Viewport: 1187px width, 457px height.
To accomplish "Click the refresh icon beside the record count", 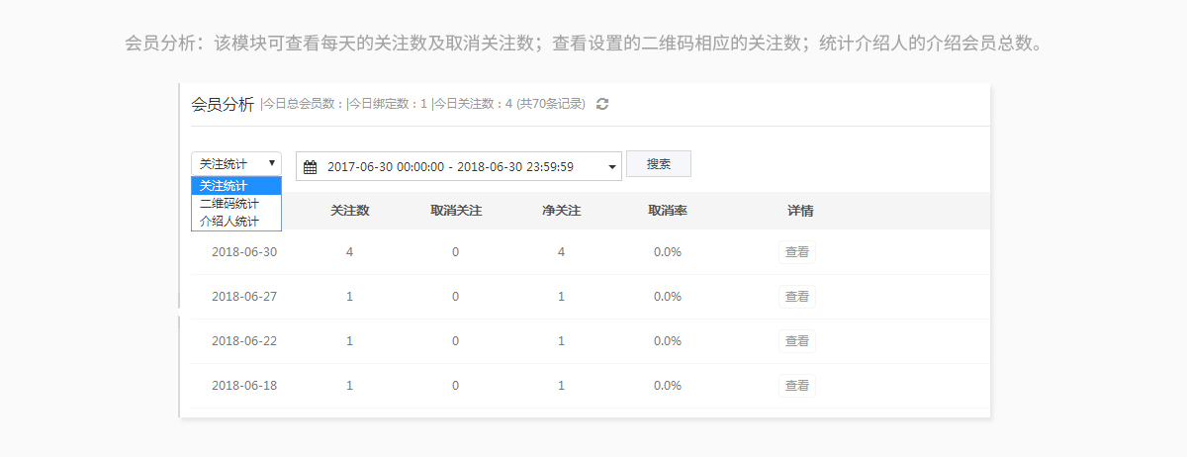I will (602, 103).
